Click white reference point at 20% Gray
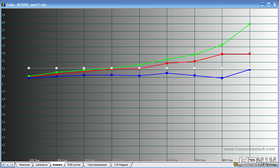This screenshot has width=279, height=168. point(56,68)
